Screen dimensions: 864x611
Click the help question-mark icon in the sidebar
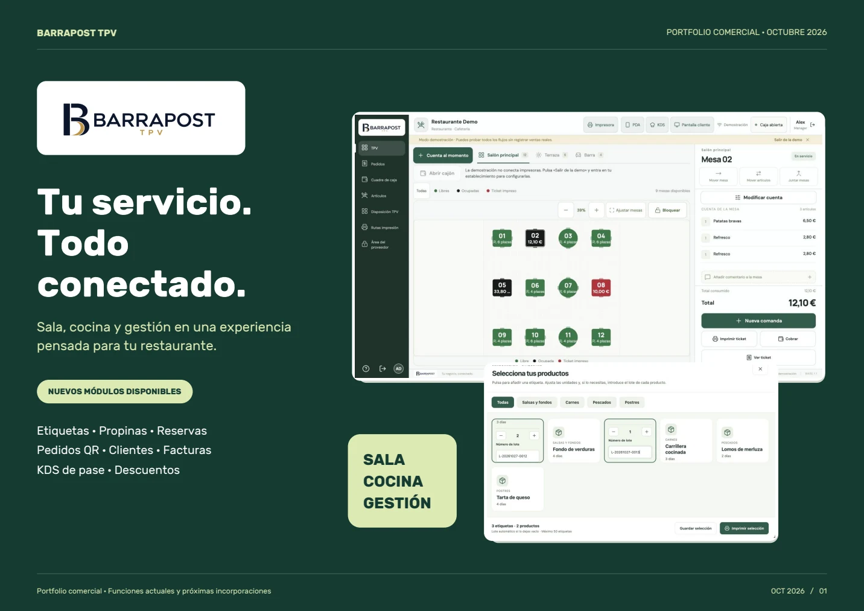pos(366,368)
